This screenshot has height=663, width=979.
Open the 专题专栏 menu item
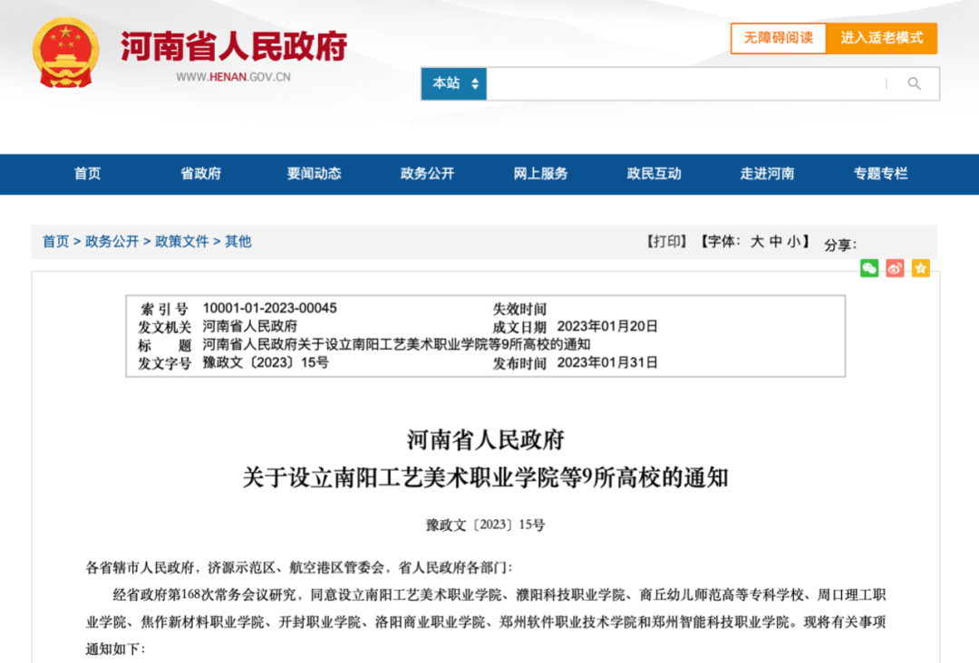(x=880, y=174)
